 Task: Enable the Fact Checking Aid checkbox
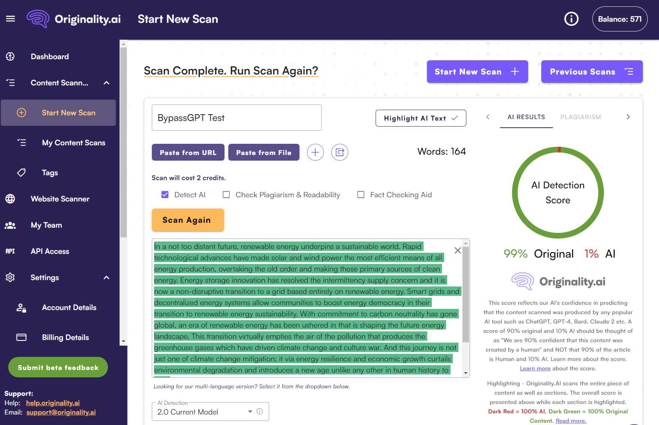tap(361, 195)
